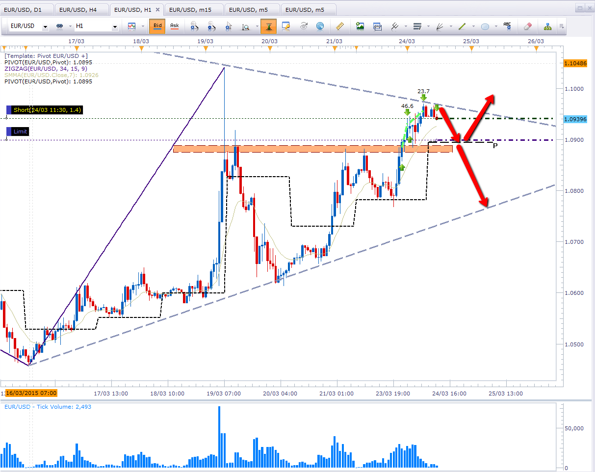Toggle Ask price display mode
Viewport: 595px width, 472px height.
click(x=175, y=26)
